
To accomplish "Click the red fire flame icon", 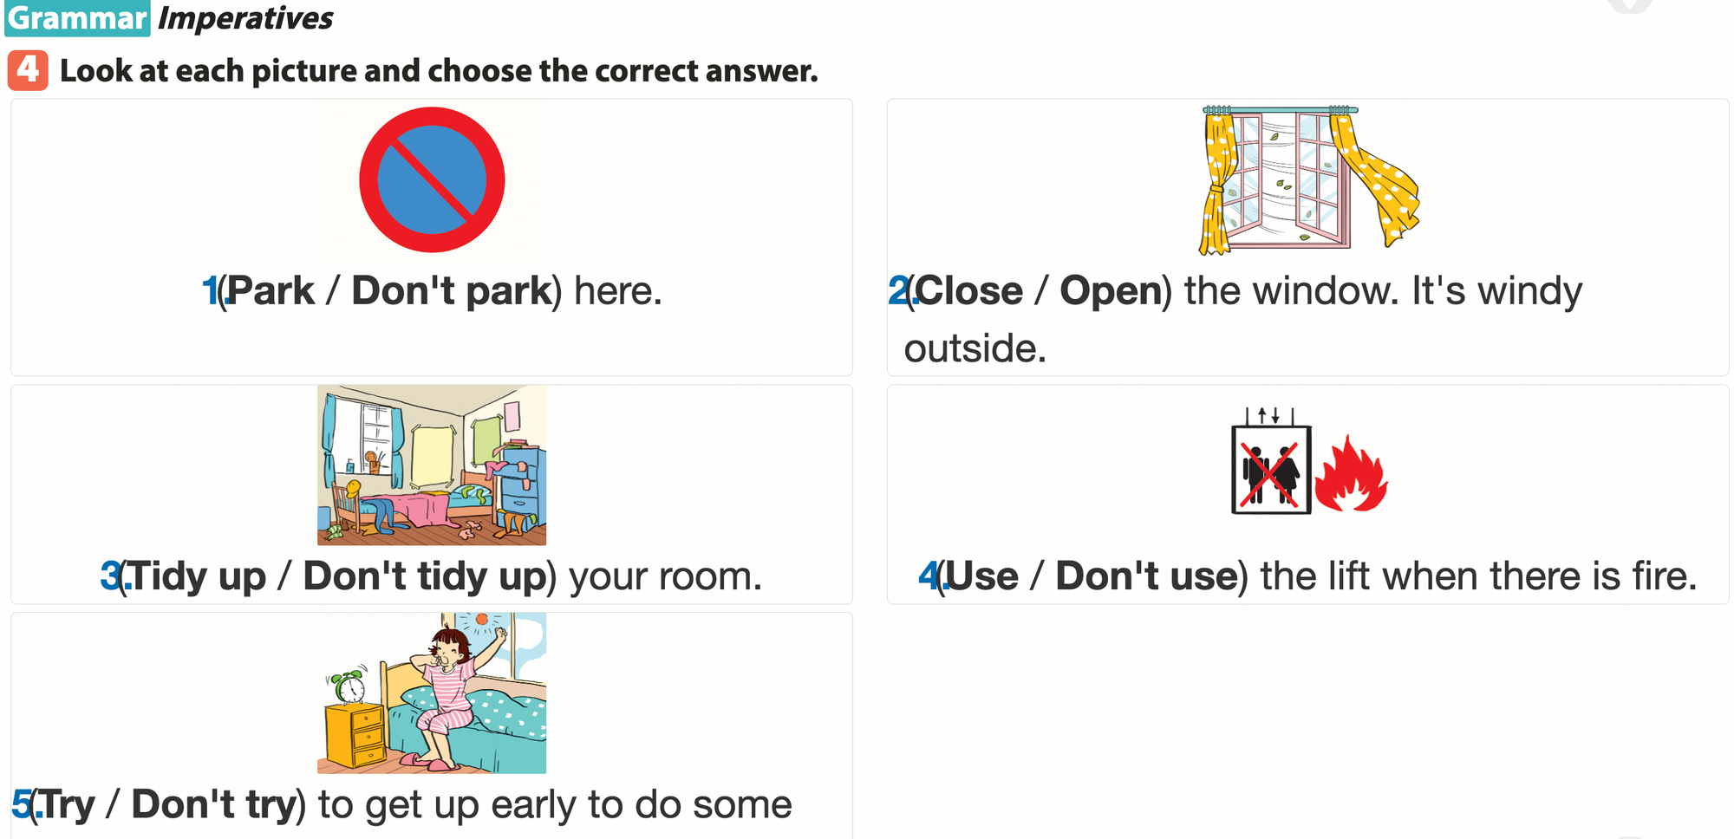I will tap(1350, 475).
